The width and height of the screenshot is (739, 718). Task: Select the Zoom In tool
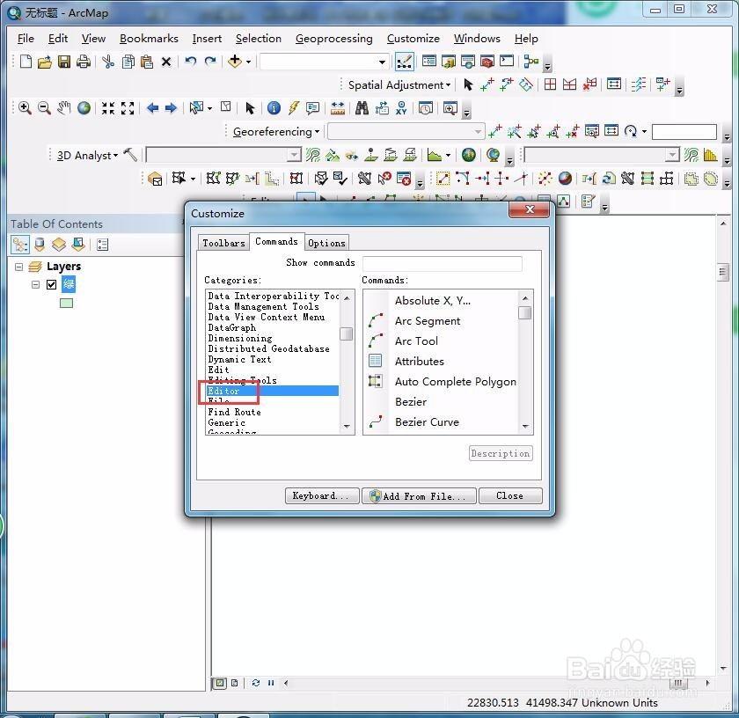tap(25, 108)
